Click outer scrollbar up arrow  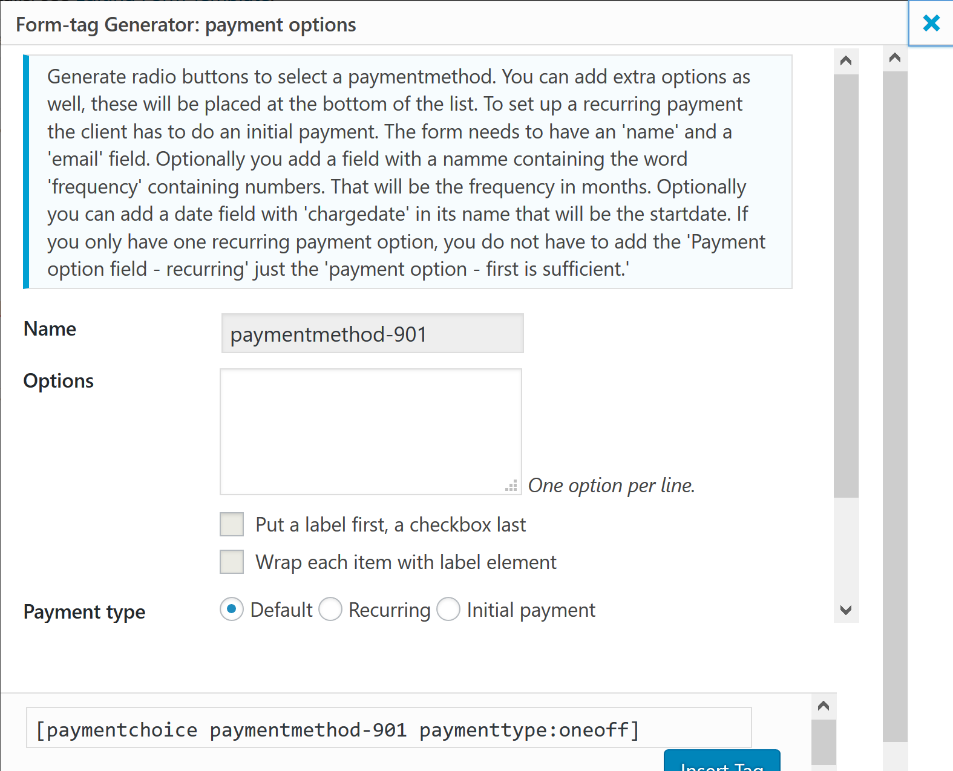(x=895, y=58)
